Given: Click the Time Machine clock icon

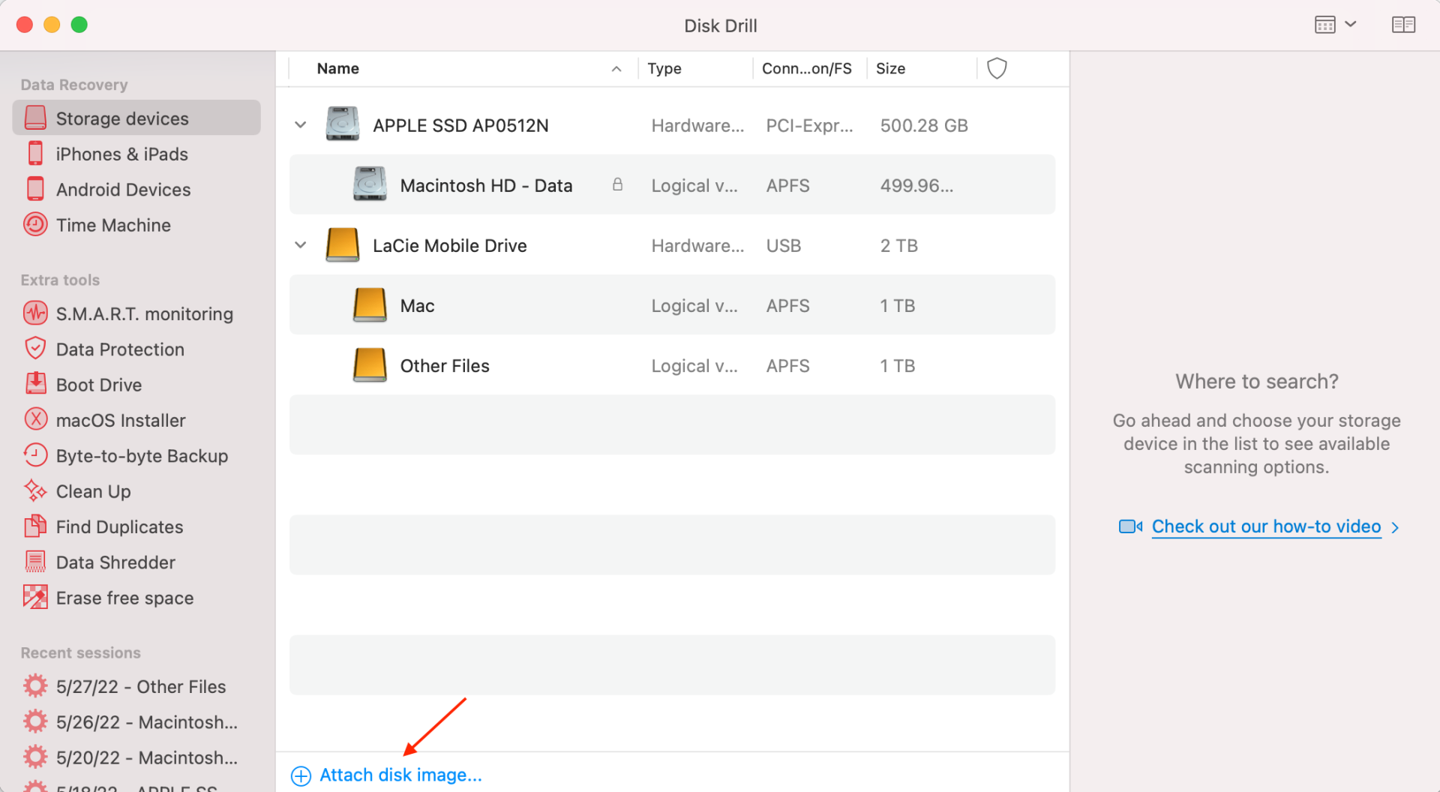Looking at the screenshot, I should point(35,224).
